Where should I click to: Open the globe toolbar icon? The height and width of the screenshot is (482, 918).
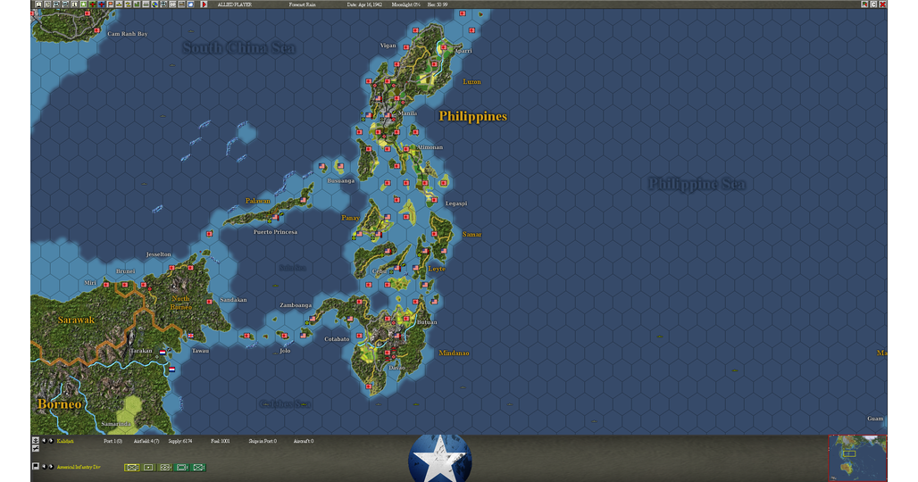pos(154,4)
